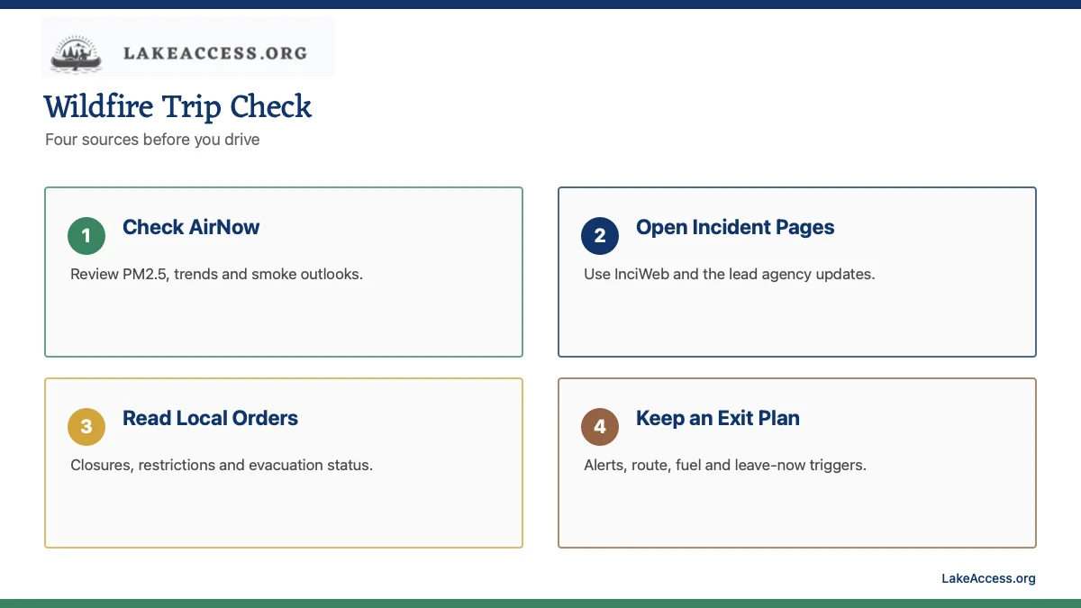Image resolution: width=1081 pixels, height=608 pixels.
Task: Click the brown number 4 circle
Action: click(x=600, y=427)
